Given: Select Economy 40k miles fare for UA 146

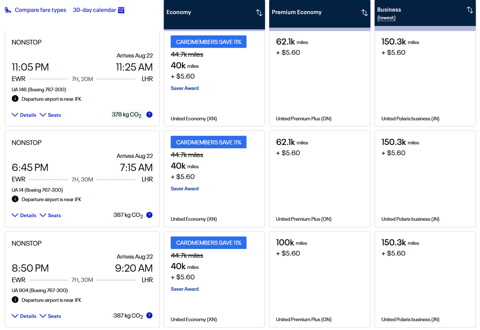Looking at the screenshot, I should (214, 78).
